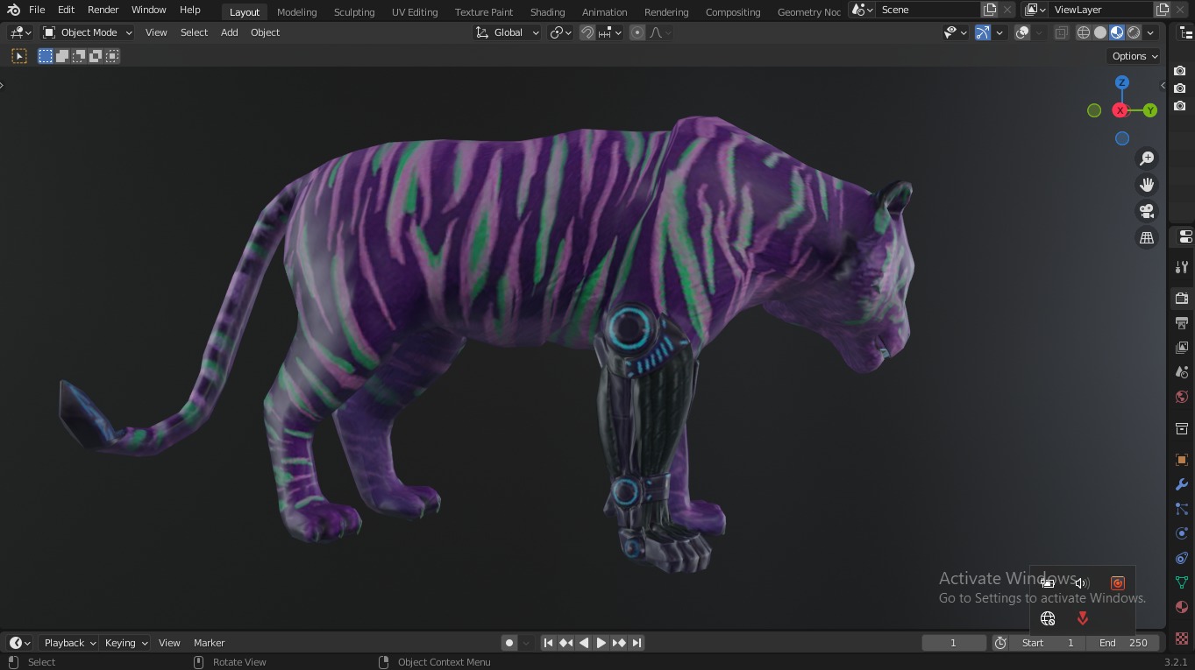1195x670 pixels.
Task: Add a new view layer icon
Action: (x=1163, y=10)
